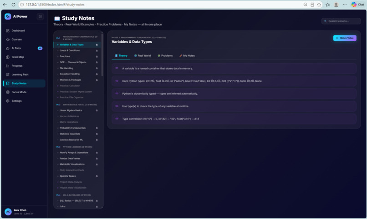This screenshot has width=367, height=219.
Task: Click Python Libraries phase header
Action: coord(74,147)
